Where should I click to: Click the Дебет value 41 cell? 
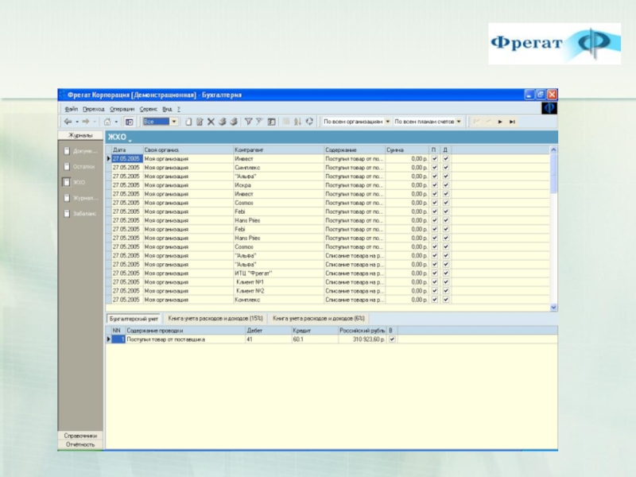point(268,339)
